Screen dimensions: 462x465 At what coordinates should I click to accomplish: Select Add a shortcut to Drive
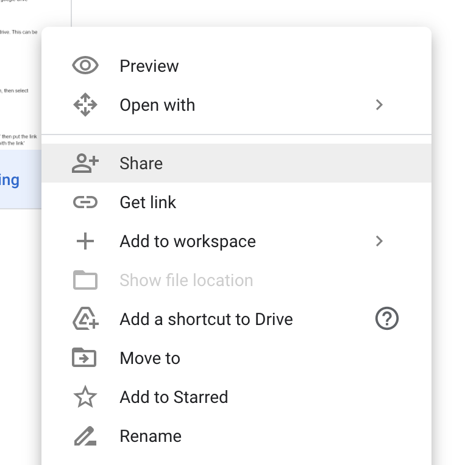236,319
